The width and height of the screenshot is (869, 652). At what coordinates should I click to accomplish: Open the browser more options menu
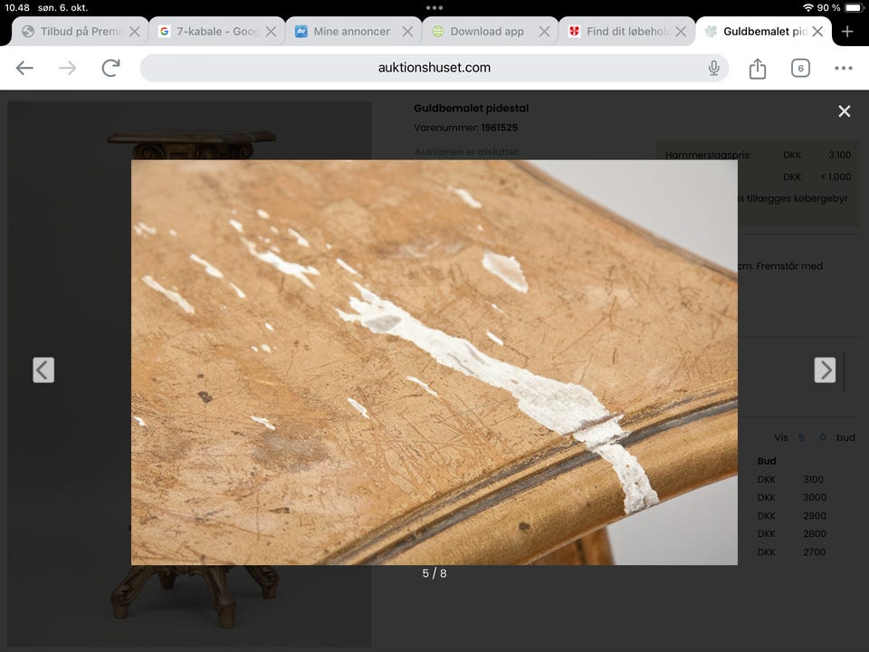coord(844,68)
